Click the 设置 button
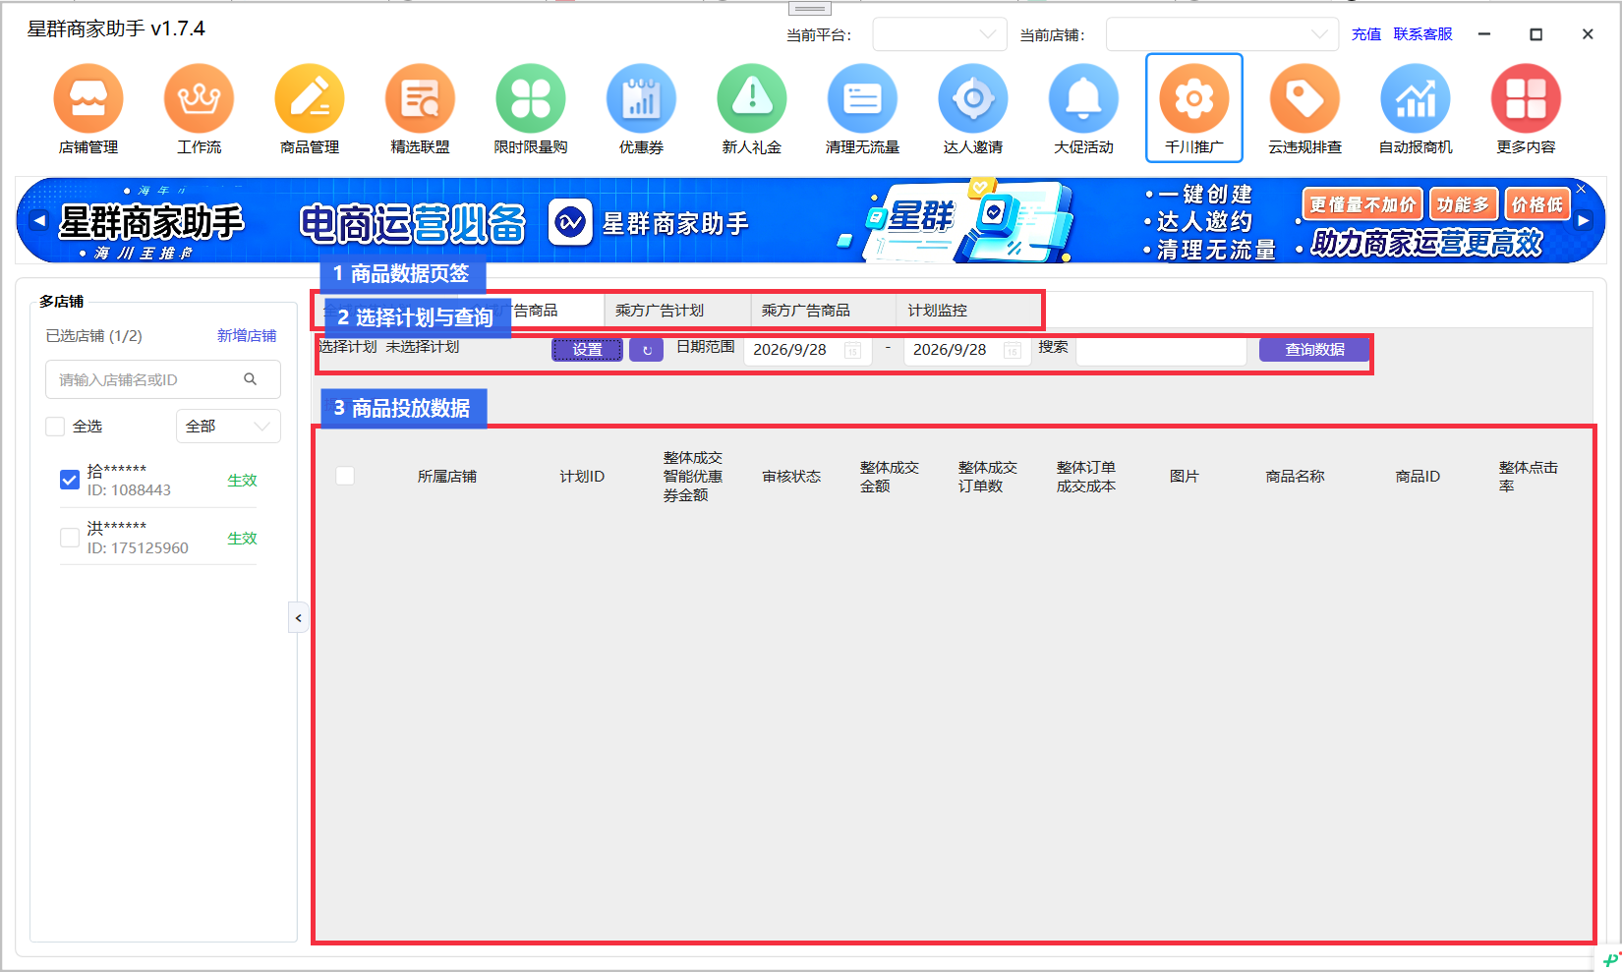Screen dimensions: 1622x972 [x=587, y=350]
